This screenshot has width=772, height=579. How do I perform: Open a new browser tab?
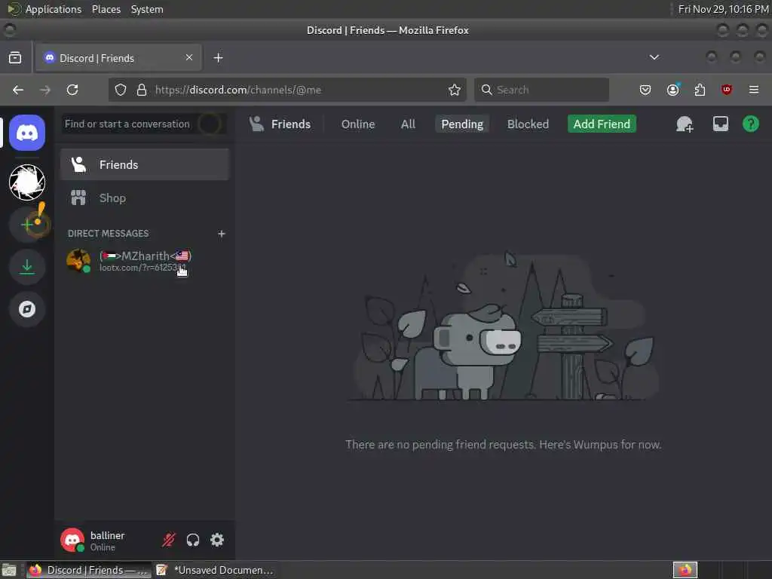pyautogui.click(x=218, y=57)
